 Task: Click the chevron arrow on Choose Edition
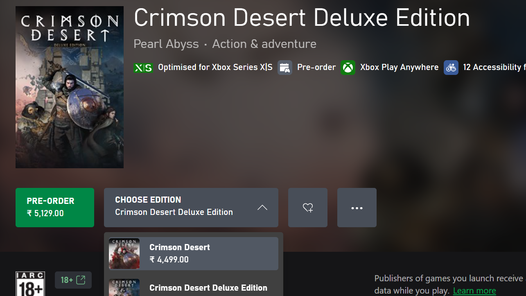click(x=262, y=208)
